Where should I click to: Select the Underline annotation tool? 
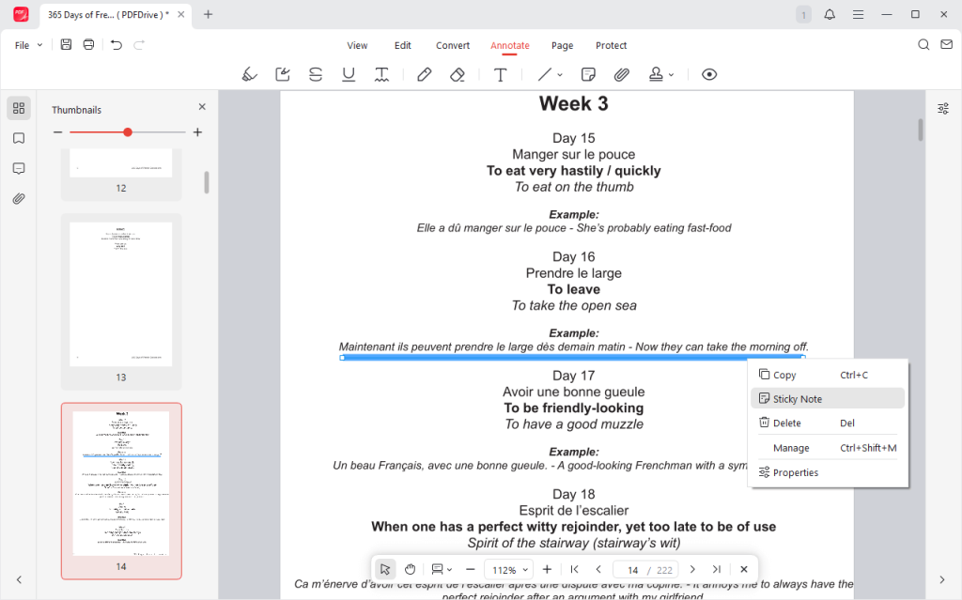(x=349, y=74)
